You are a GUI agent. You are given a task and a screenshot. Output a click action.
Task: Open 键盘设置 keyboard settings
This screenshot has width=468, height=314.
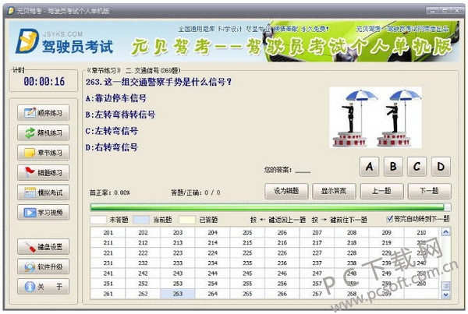point(43,247)
